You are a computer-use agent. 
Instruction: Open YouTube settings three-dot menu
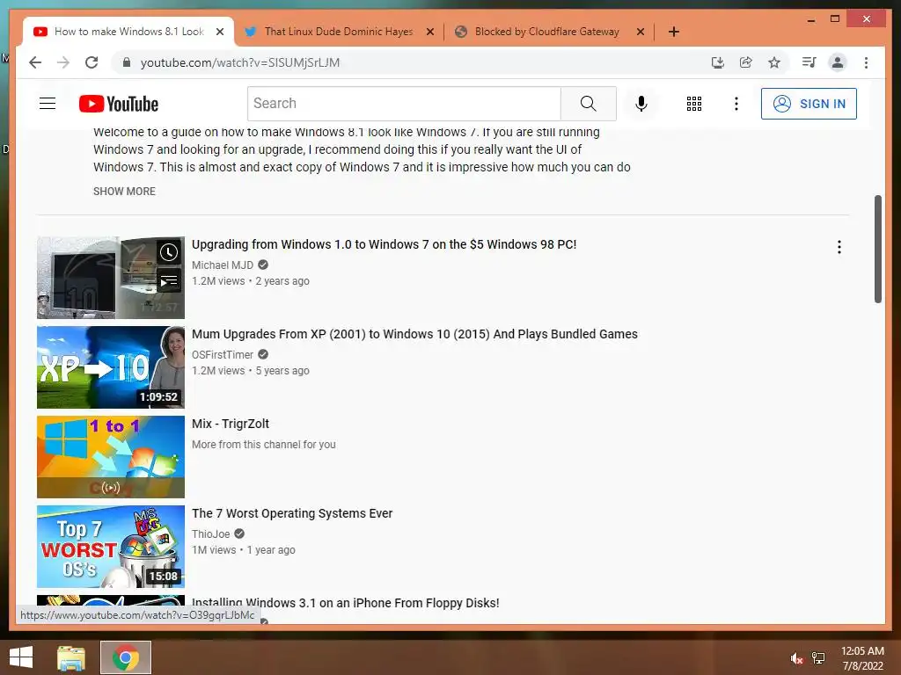(736, 104)
